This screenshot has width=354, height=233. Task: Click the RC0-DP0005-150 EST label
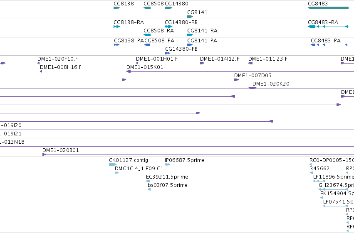(332, 160)
